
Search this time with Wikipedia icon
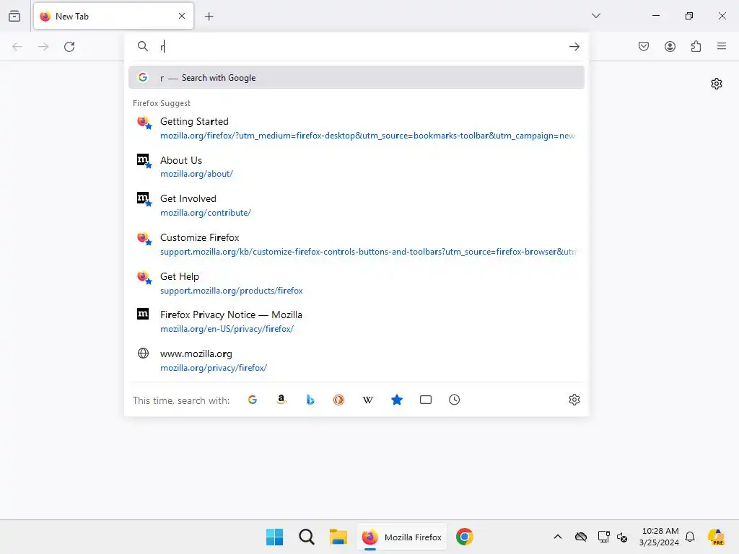coord(367,400)
